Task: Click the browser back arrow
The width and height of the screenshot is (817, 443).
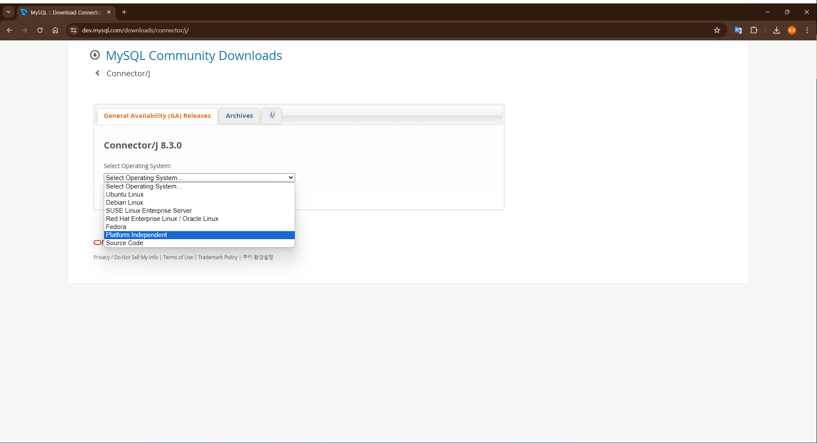Action: [x=9, y=30]
